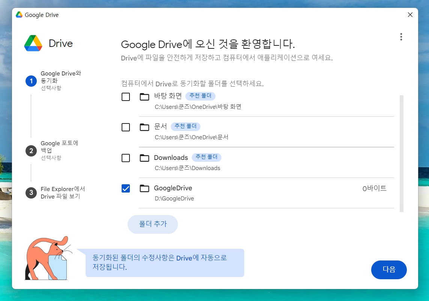Click the folder list scrollbar
This screenshot has width=429, height=301.
pos(401,154)
